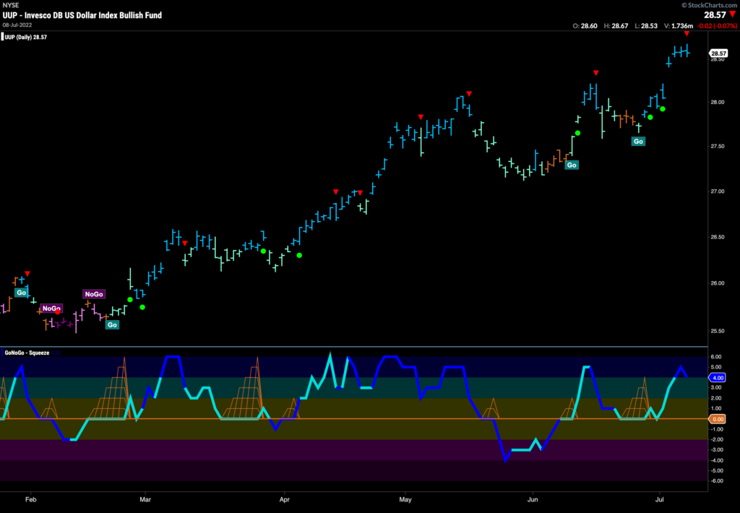Click the 28.57 last-price flag on price axis
The image size is (740, 513).
coord(718,53)
